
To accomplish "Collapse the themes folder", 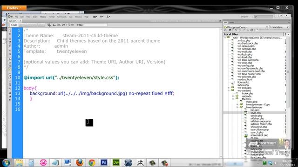I will [x=233, y=99].
